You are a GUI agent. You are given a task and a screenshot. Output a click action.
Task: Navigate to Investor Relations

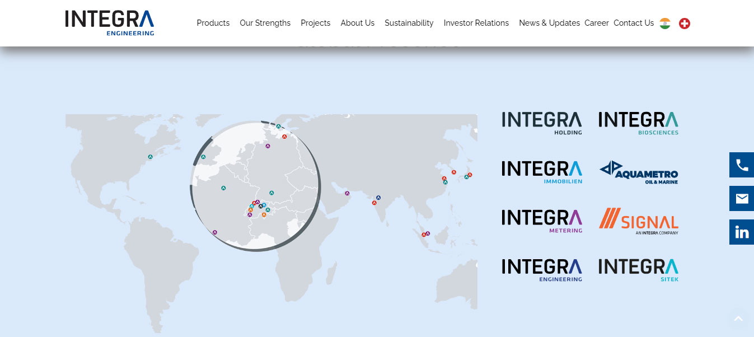click(x=476, y=23)
